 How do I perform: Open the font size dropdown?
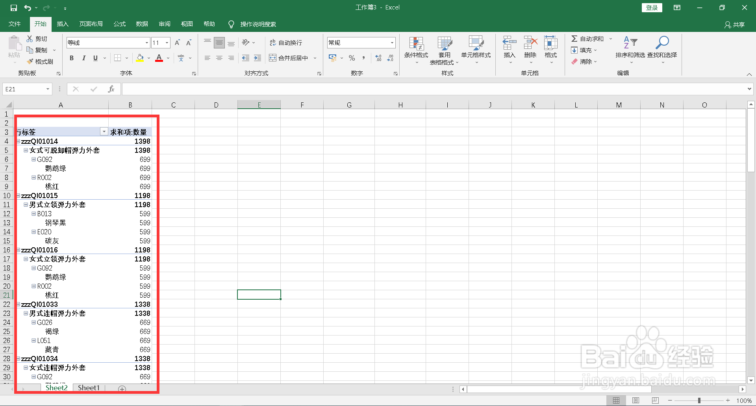167,43
